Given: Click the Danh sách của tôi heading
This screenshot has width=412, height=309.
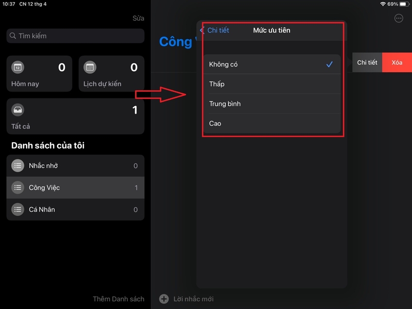Looking at the screenshot, I should click(x=48, y=146).
